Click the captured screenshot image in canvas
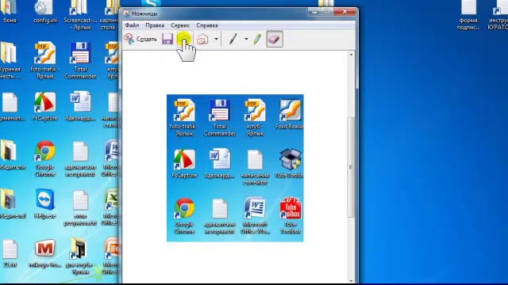The image size is (508, 285). [235, 168]
